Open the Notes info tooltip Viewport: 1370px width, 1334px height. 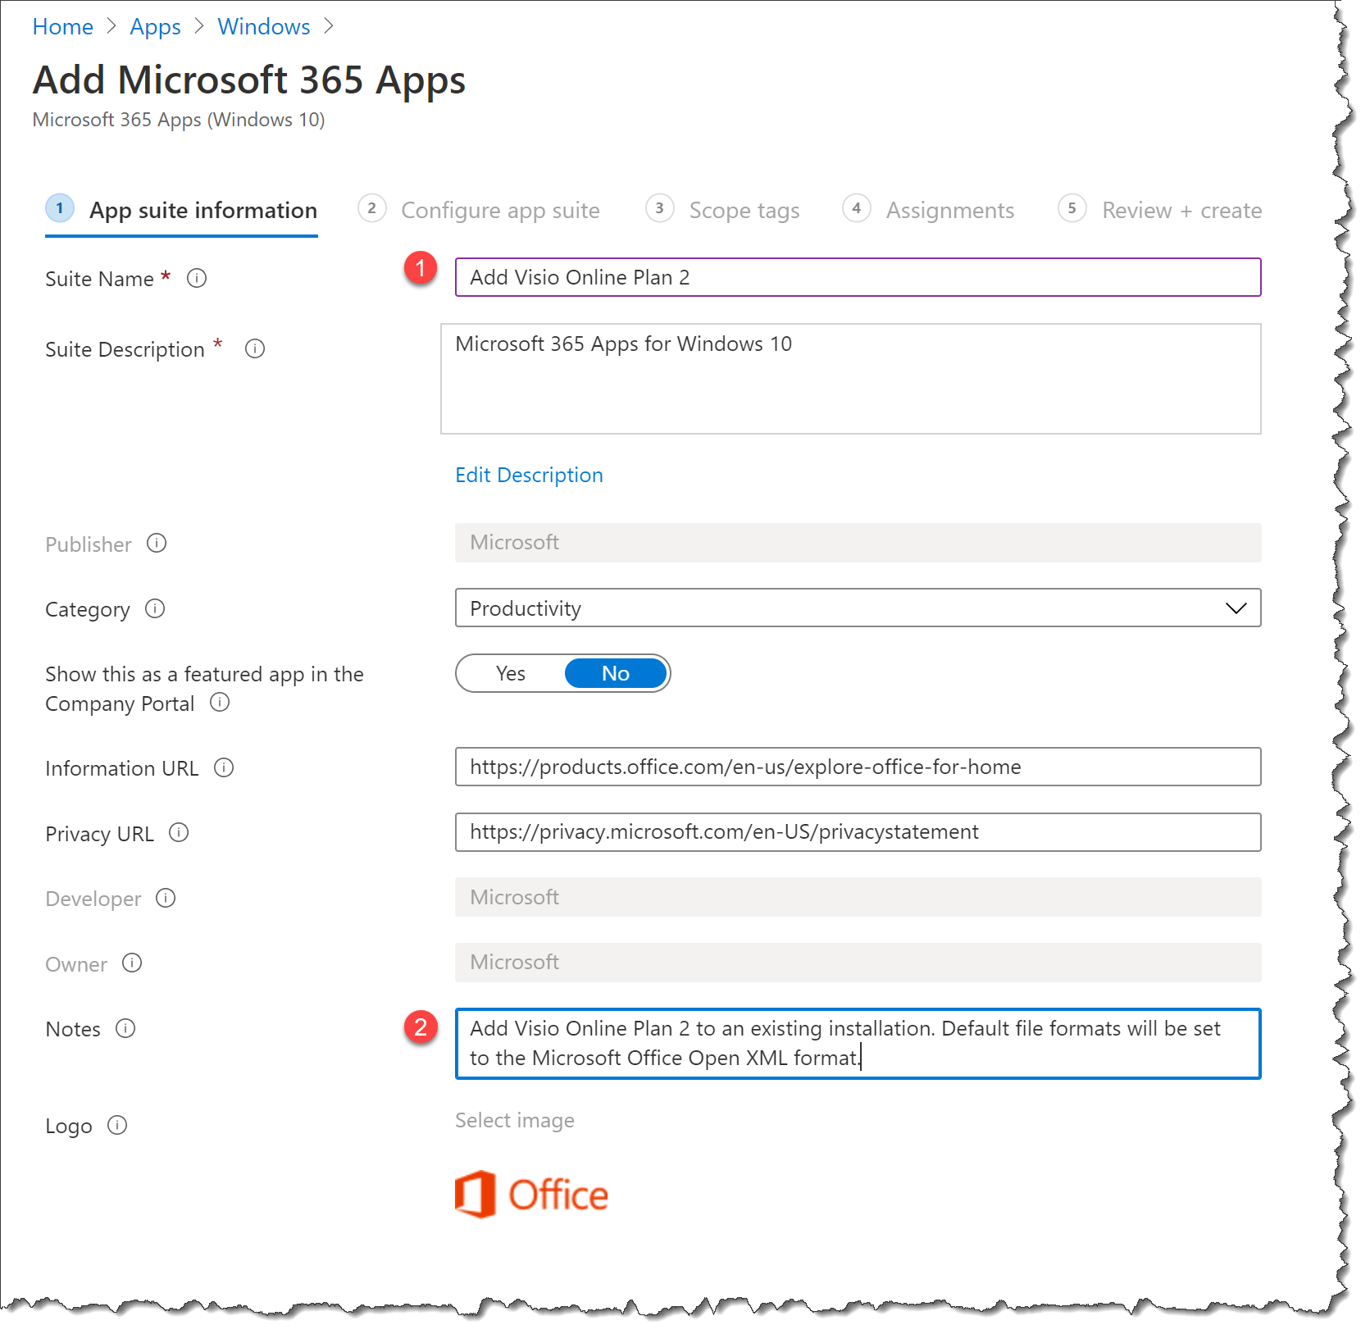(x=127, y=1029)
